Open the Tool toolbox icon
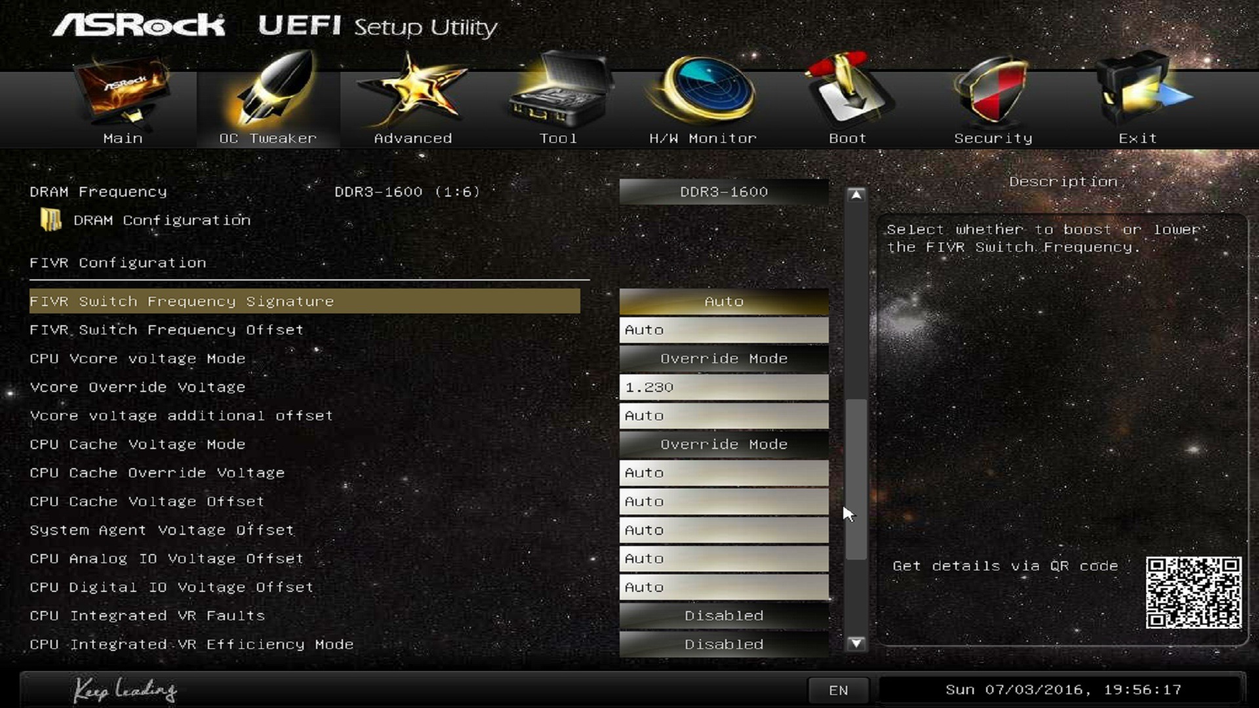1259x708 pixels. point(559,90)
